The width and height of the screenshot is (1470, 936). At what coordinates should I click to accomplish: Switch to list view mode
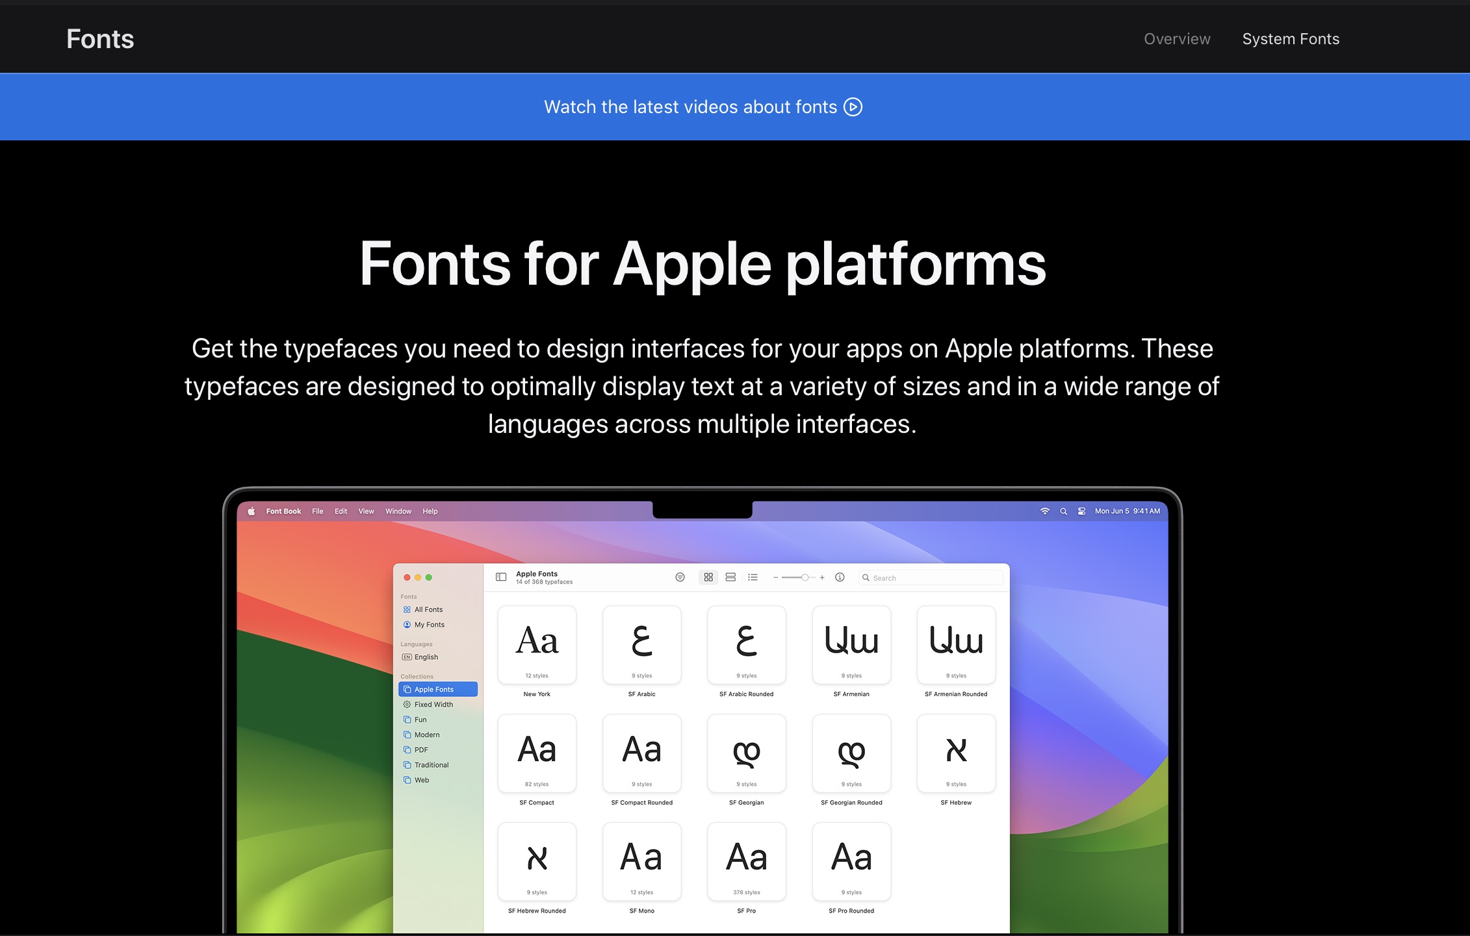tap(753, 577)
